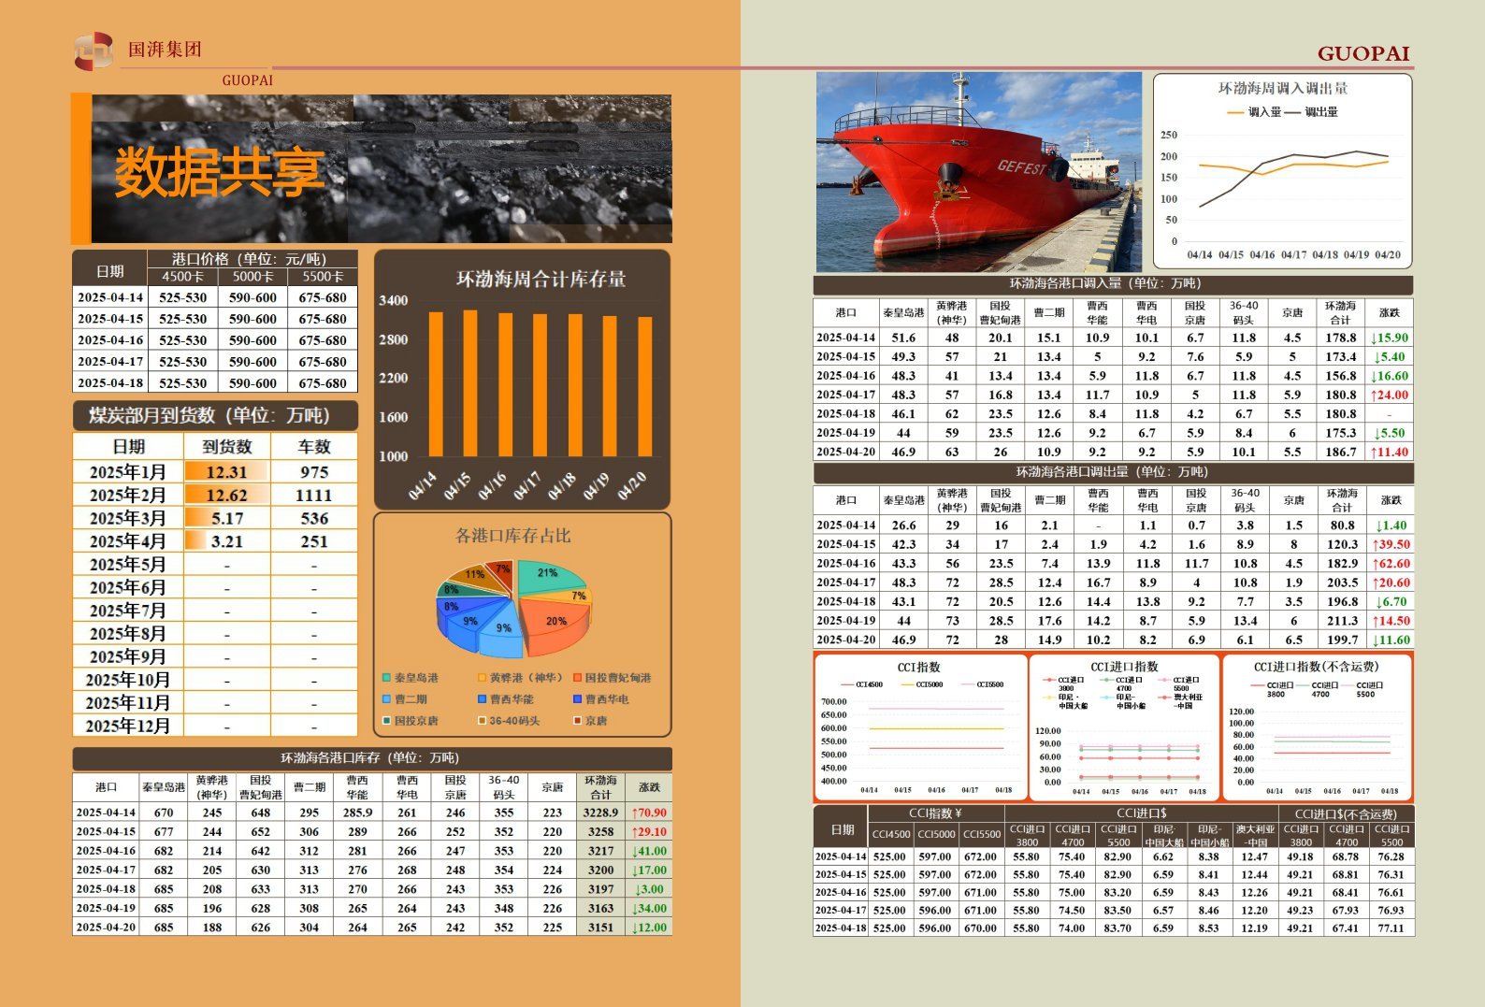The height and width of the screenshot is (1007, 1485).
Task: Click the 黄骅港（神华）legend color marker
Action: 483,678
